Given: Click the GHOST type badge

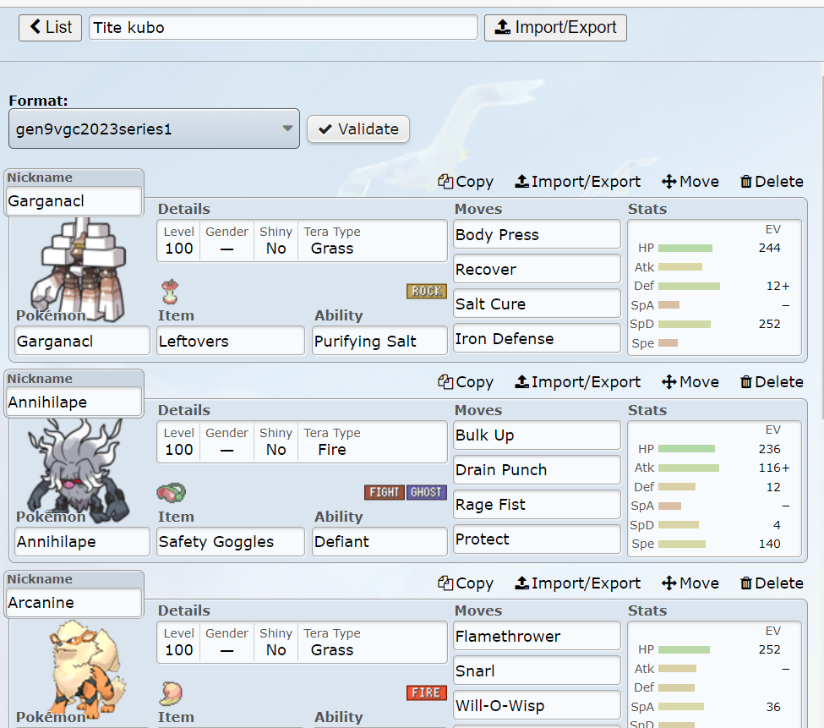Looking at the screenshot, I should (x=426, y=492).
